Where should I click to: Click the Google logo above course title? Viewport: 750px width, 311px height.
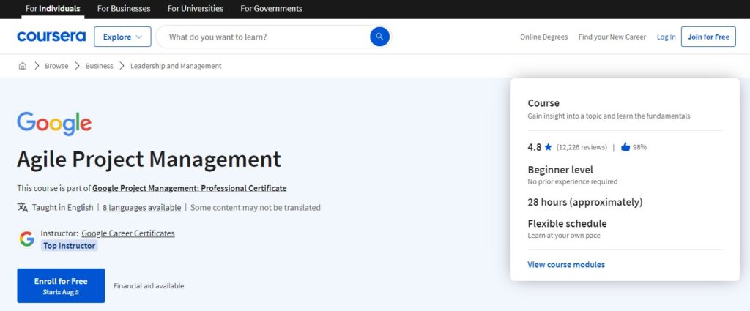54,124
